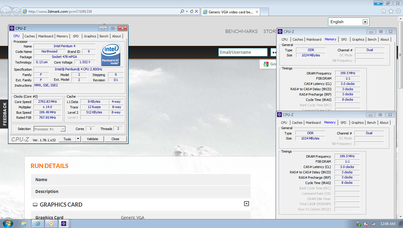Viewport: 403px width, 228px height.
Task: Click the taskbar clock showing 12:06 AM
Action: point(388,224)
